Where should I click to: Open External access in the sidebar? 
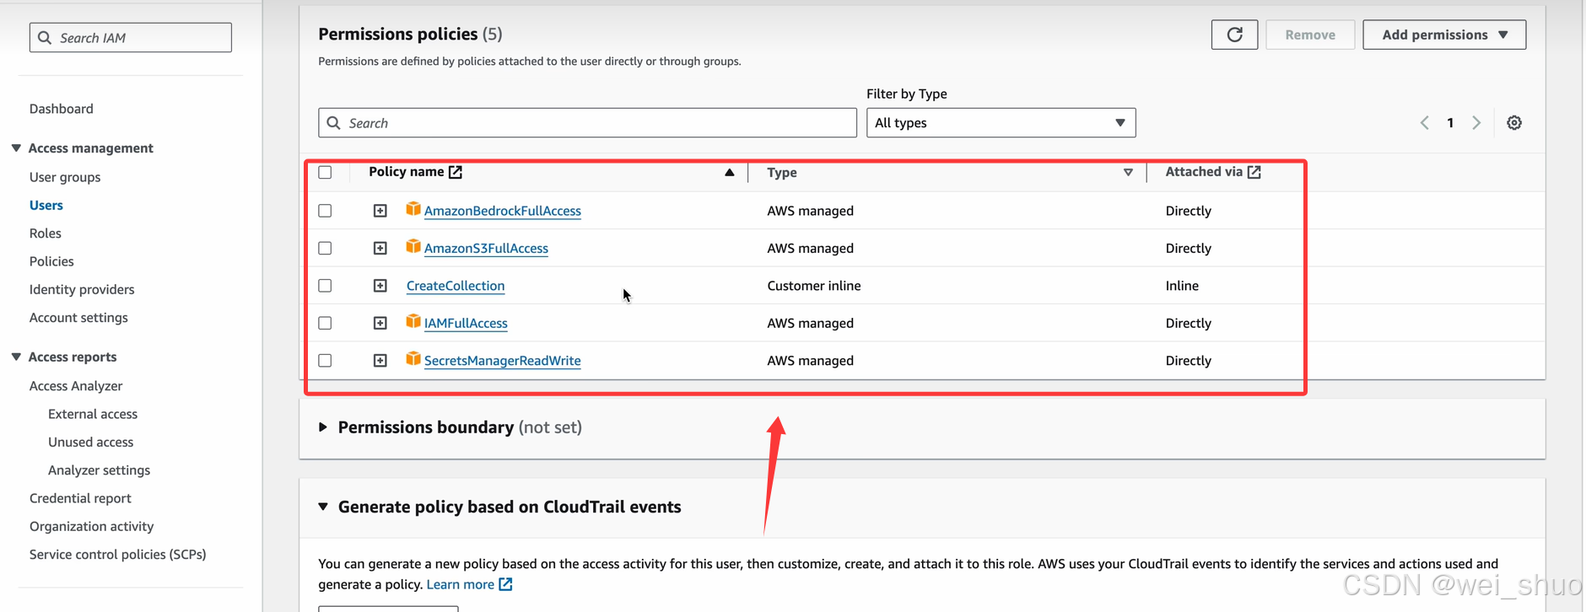(93, 414)
